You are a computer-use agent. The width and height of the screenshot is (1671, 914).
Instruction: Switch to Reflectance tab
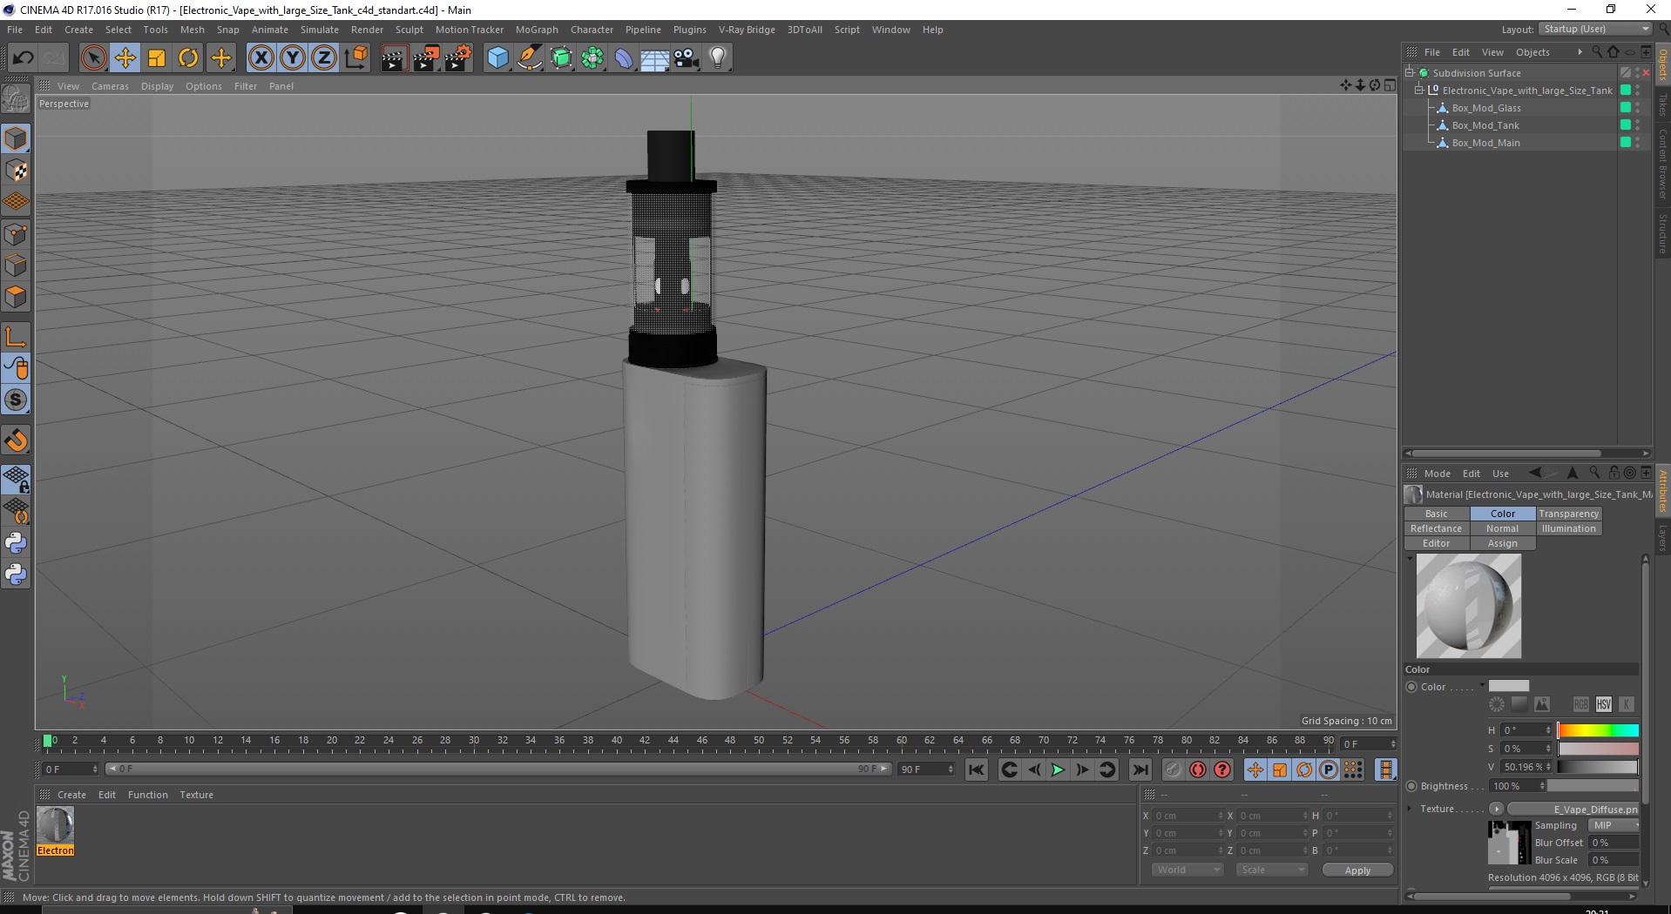tap(1437, 528)
